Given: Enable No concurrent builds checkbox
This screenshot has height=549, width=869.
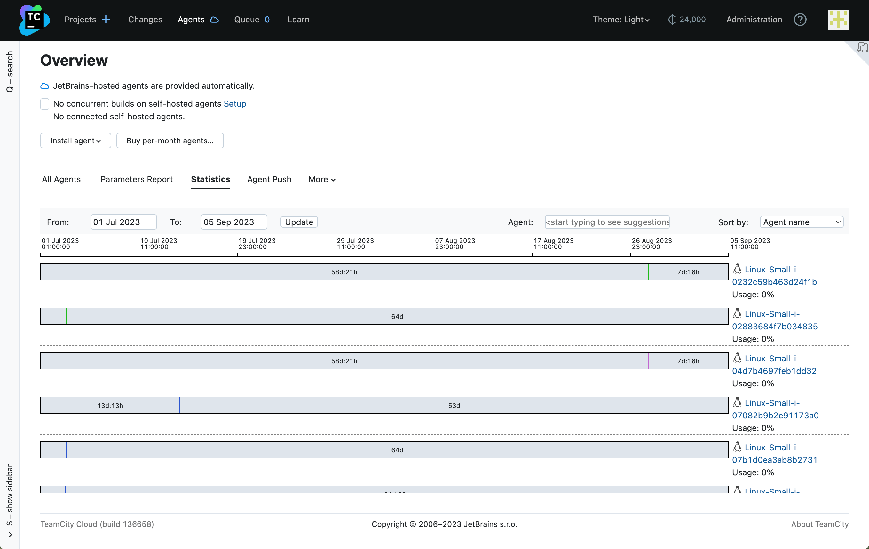Looking at the screenshot, I should (x=45, y=104).
